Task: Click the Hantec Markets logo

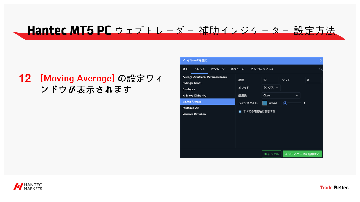Action: [28, 187]
